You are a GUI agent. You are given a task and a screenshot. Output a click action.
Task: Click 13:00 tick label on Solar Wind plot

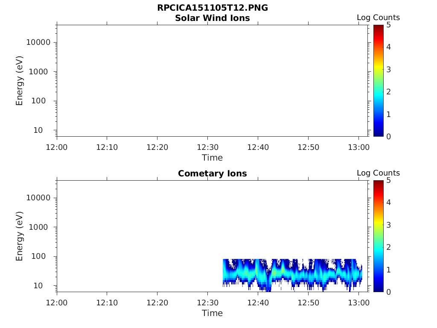point(358,147)
